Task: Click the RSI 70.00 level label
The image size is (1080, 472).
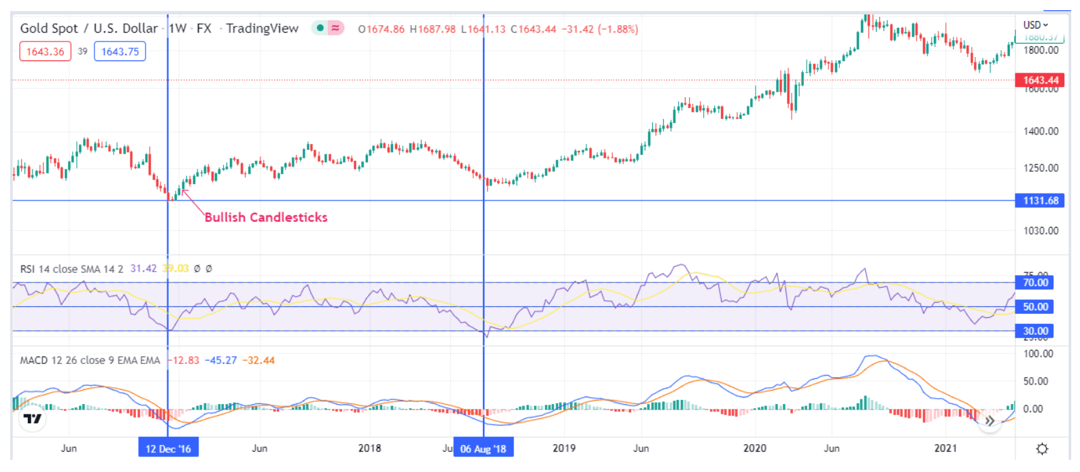Action: point(1035,283)
